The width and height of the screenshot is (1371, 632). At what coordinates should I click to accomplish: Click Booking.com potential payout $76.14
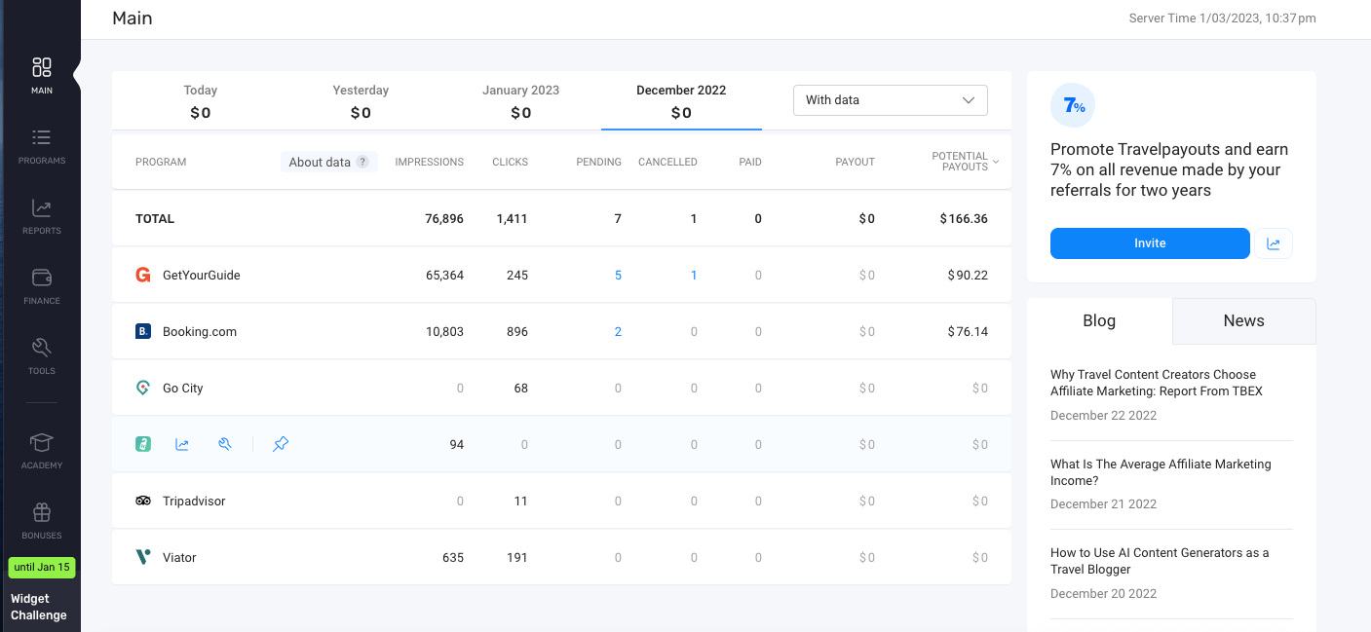click(x=968, y=332)
